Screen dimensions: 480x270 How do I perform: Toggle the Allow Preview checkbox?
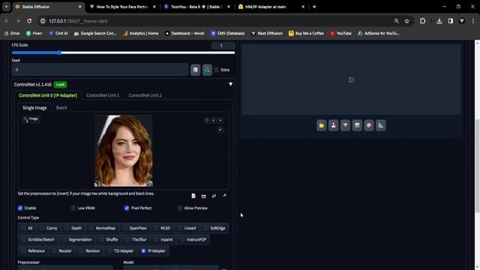pyautogui.click(x=180, y=208)
